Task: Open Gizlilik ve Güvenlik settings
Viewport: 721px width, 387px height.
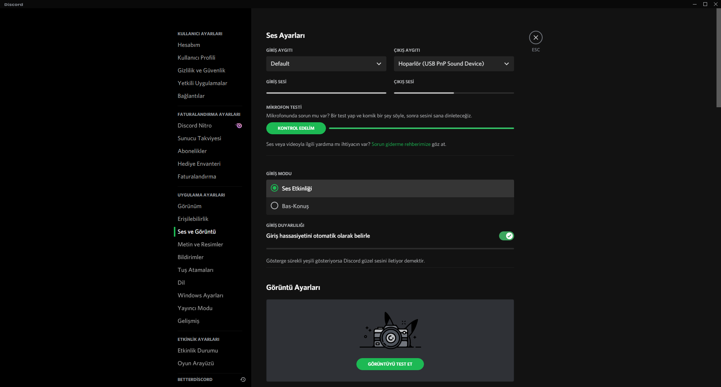Action: (x=201, y=70)
